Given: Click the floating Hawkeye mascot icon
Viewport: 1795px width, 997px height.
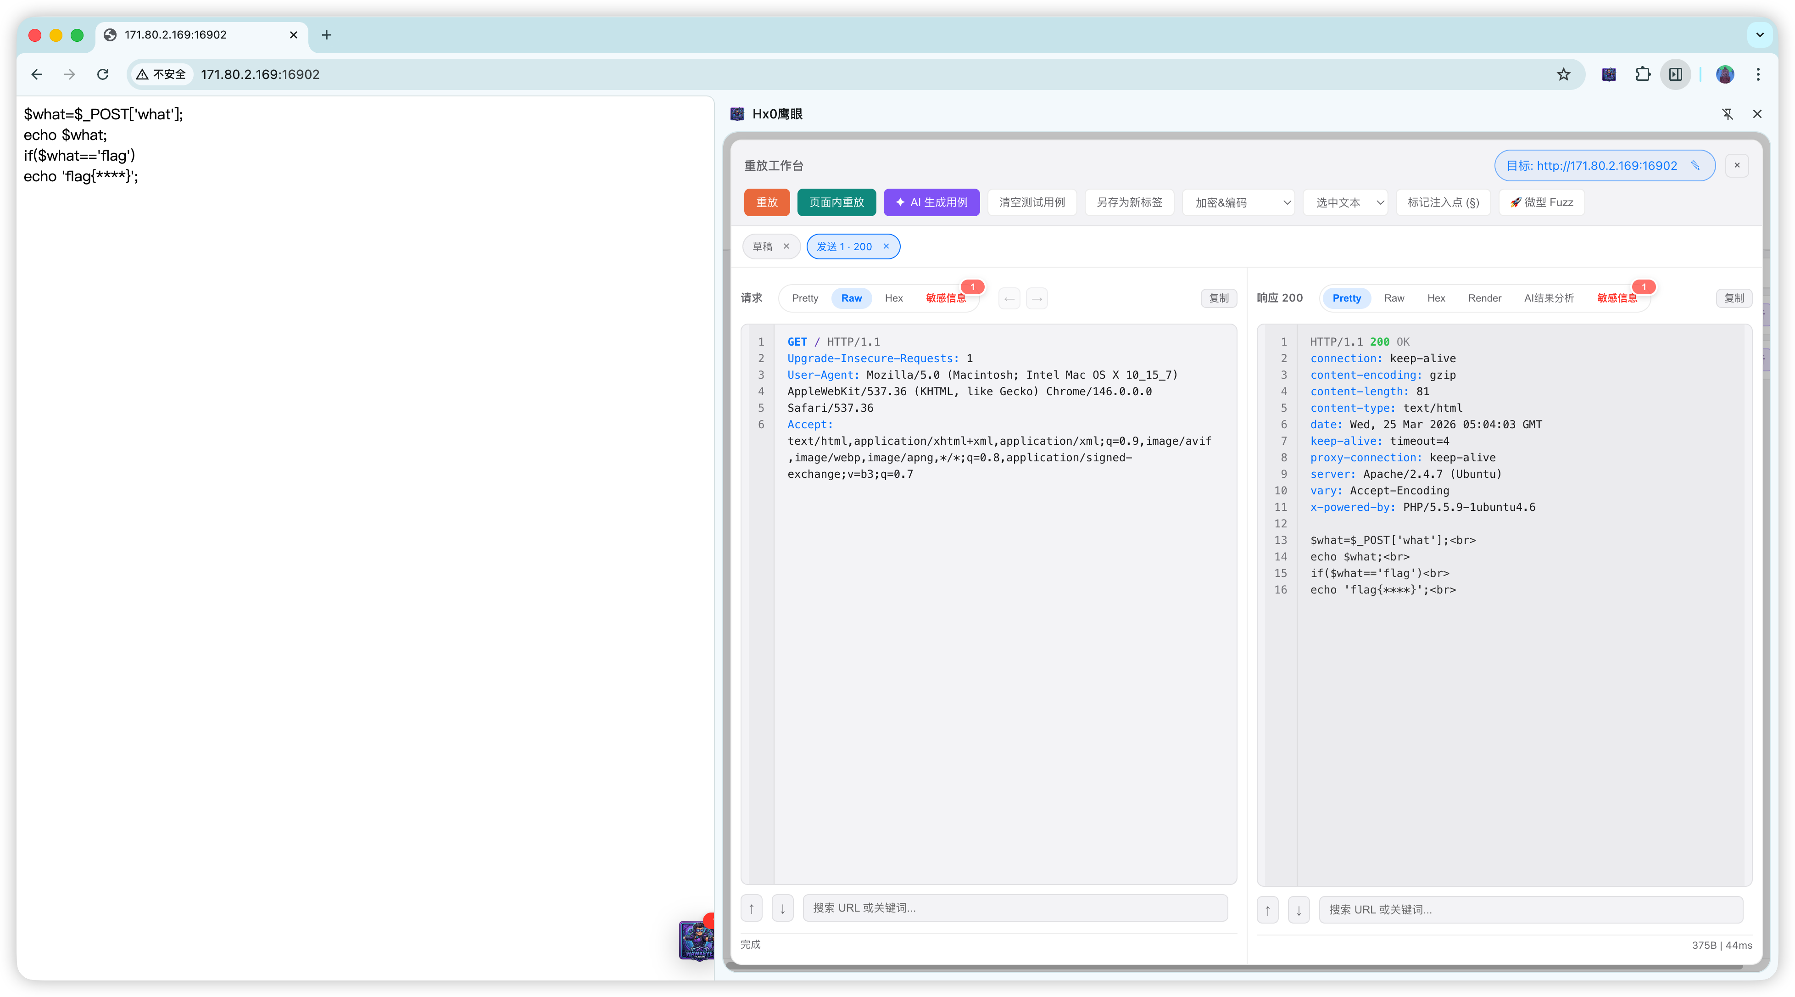Looking at the screenshot, I should tap(696, 941).
